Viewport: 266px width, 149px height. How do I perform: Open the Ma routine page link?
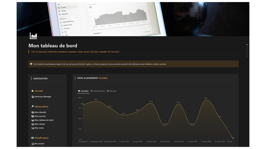pos(39,144)
